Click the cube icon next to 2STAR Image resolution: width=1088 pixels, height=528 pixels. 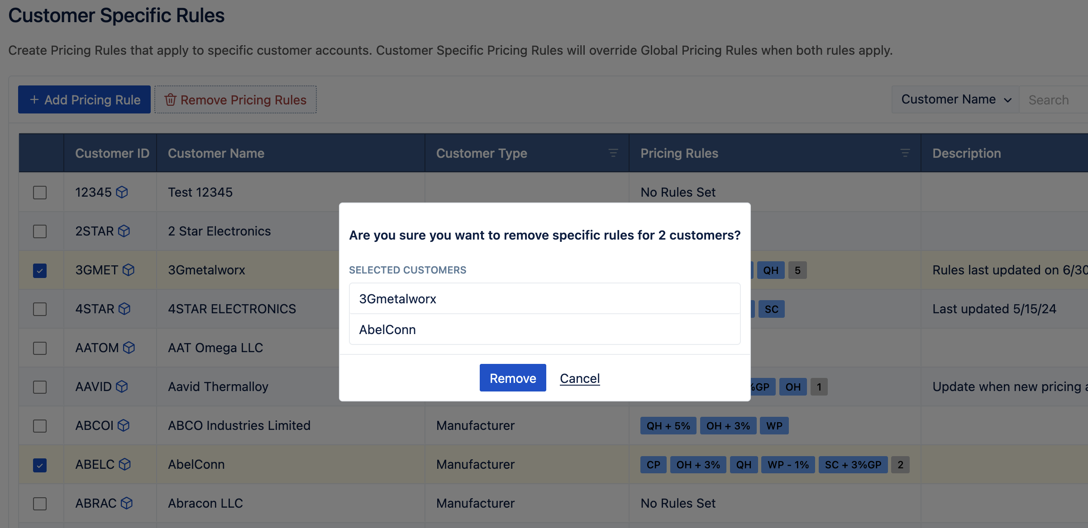pos(124,231)
